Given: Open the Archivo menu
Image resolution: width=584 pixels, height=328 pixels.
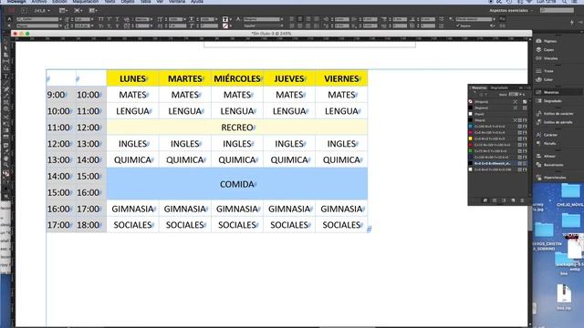Looking at the screenshot, I should coord(39,2).
